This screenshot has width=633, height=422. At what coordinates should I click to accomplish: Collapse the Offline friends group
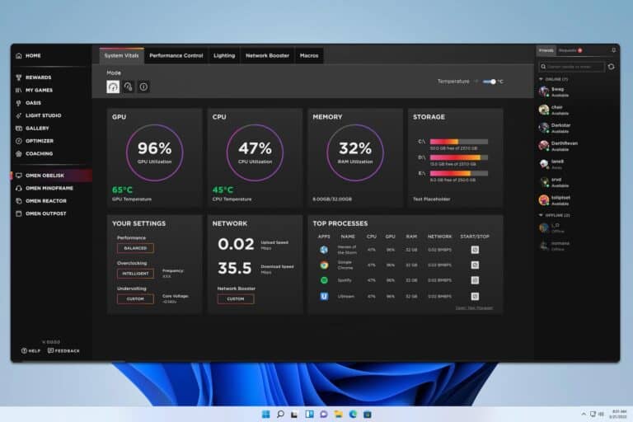tap(541, 215)
